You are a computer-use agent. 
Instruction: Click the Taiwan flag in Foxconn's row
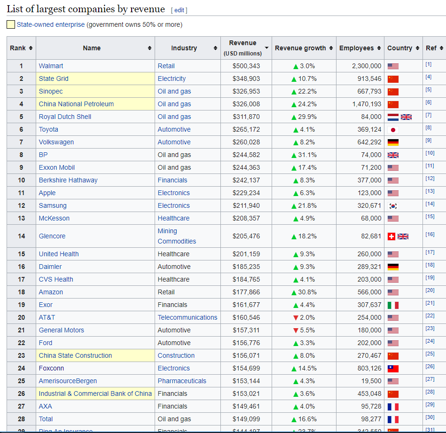coord(393,369)
